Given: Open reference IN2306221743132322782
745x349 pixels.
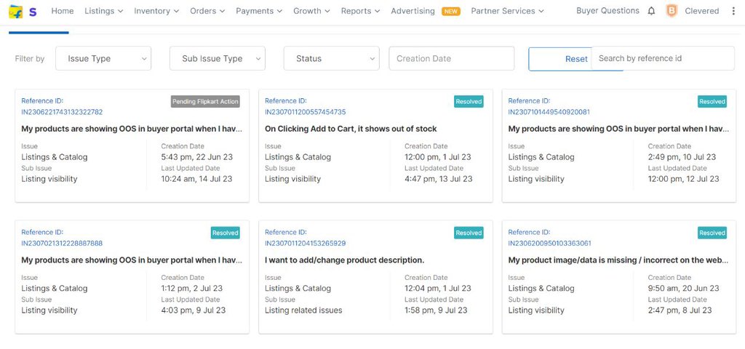Looking at the screenshot, I should tap(62, 112).
